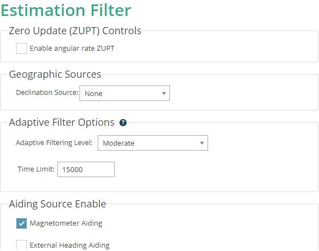
Task: Click the Time Limit input field
Action: tap(86, 169)
